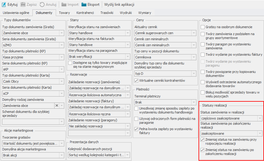Screen dimensions: 264x161
Task: Click the Zamówienia obce field
Action: coord(28,106)
